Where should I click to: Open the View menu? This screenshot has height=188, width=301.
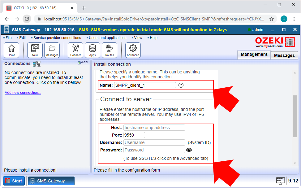pyautogui.click(x=138, y=38)
